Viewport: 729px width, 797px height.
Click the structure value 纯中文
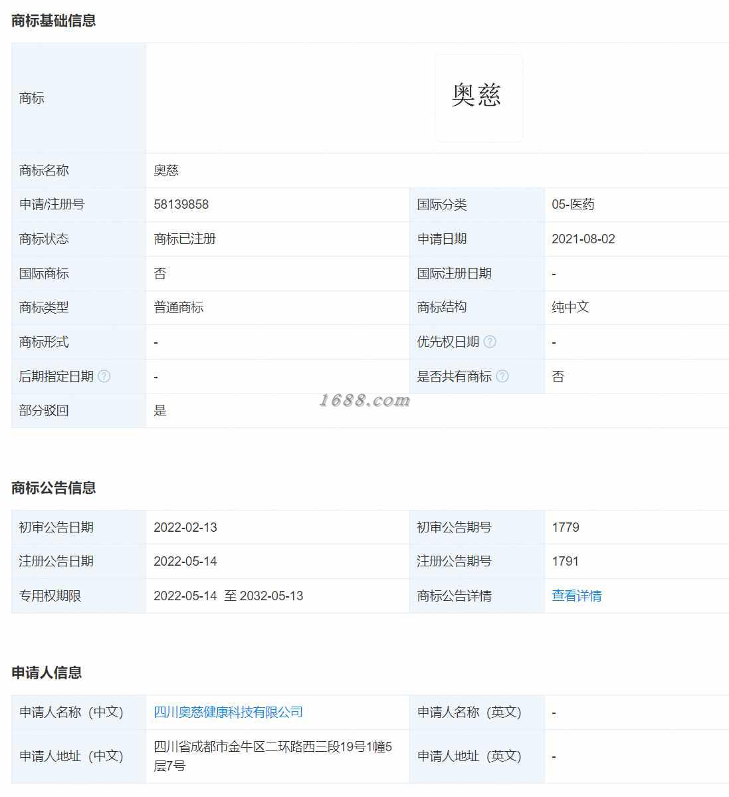(x=570, y=308)
